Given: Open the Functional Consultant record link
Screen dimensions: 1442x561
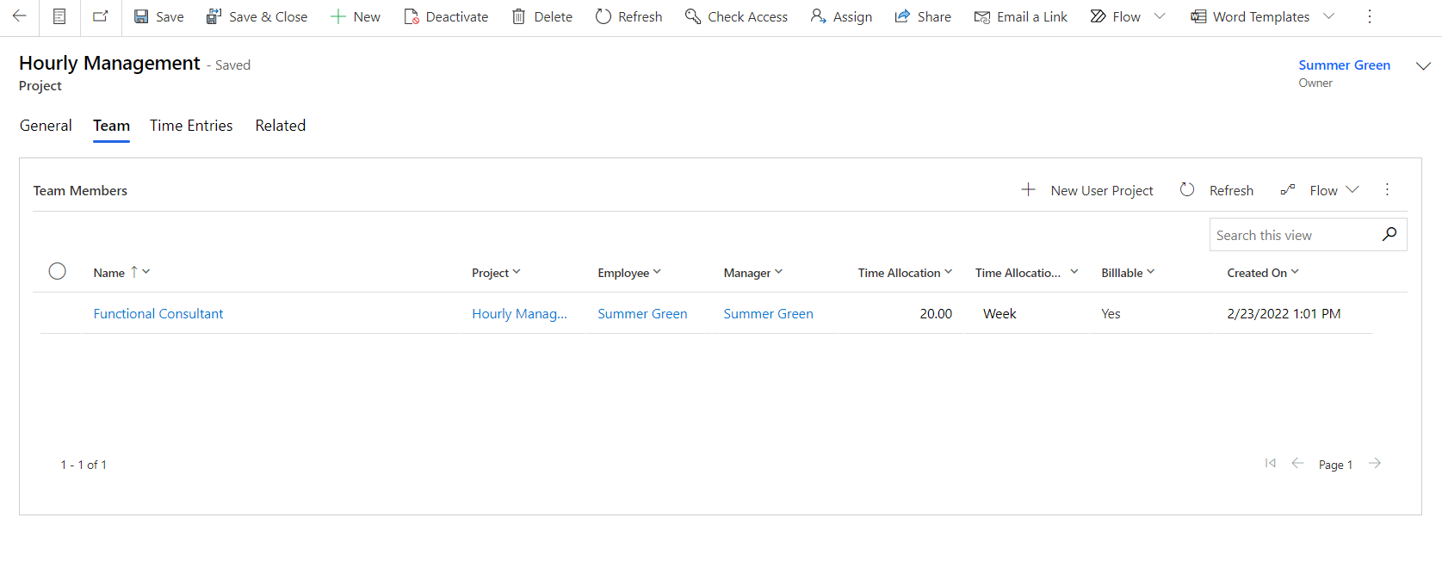Looking at the screenshot, I should tap(158, 314).
